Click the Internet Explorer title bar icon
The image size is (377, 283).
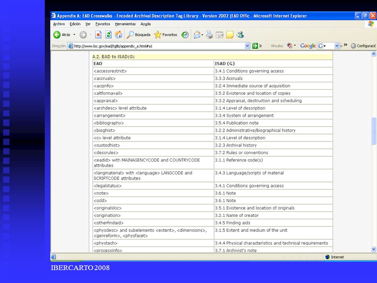(x=53, y=16)
